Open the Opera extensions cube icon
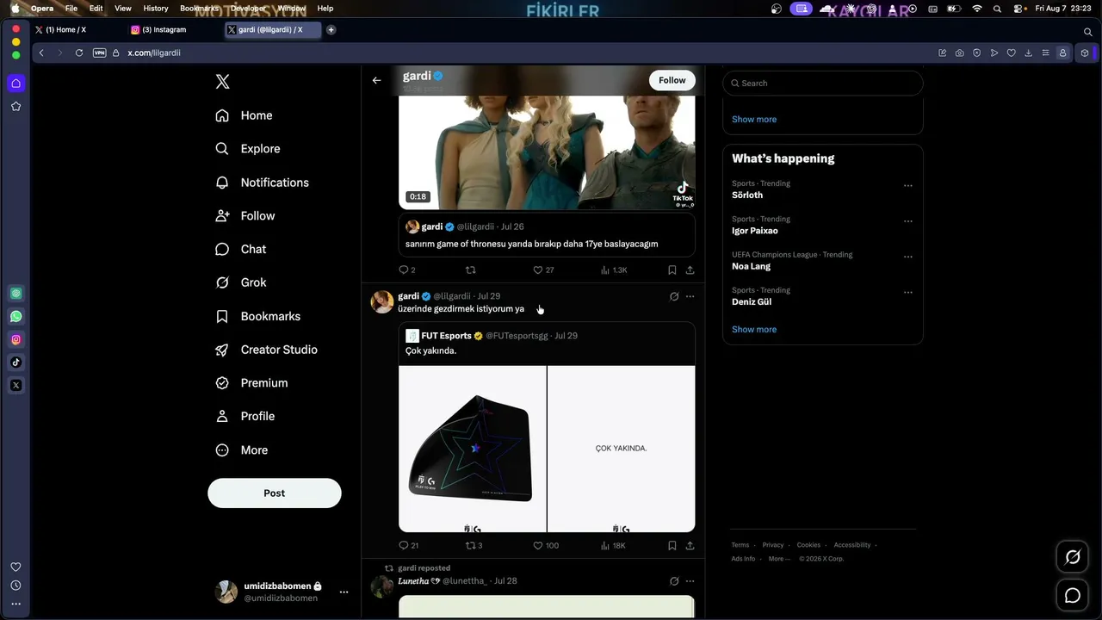The height and width of the screenshot is (620, 1102). coord(1085,53)
